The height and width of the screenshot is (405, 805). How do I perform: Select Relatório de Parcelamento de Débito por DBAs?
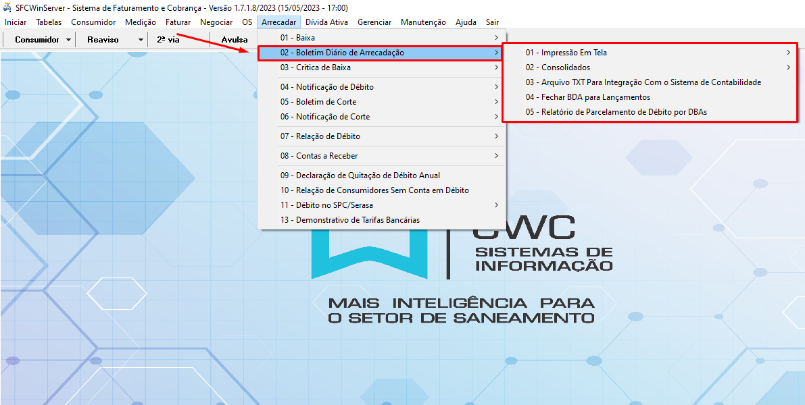(616, 112)
